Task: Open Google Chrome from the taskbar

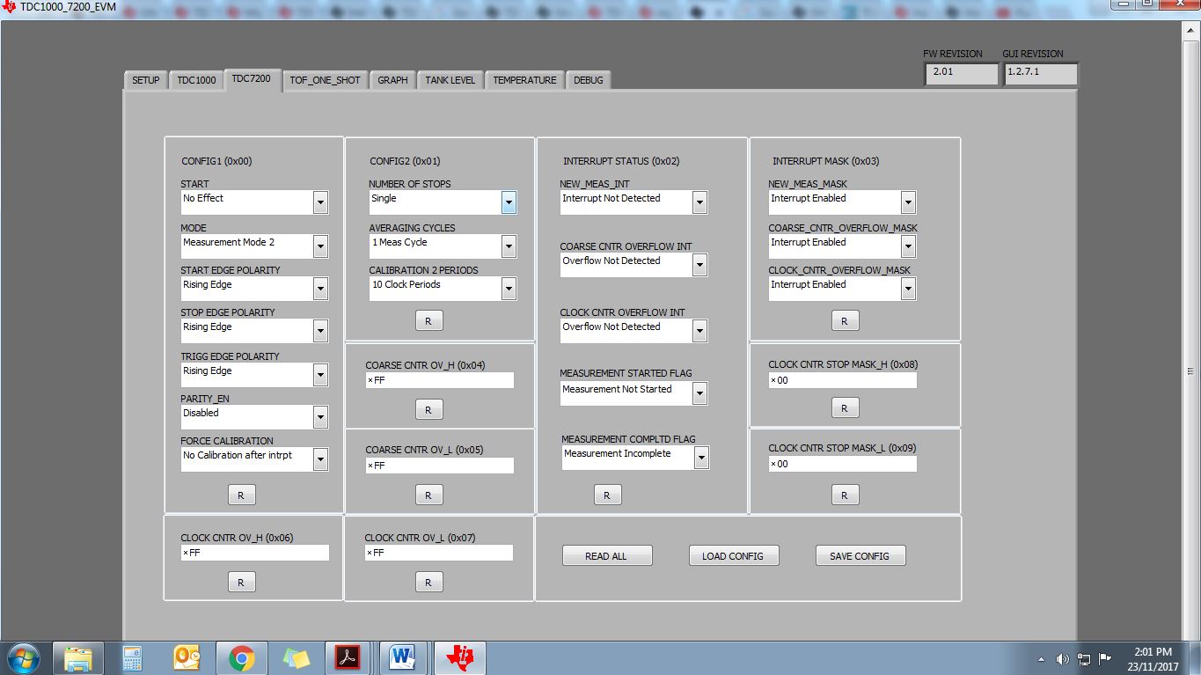Action: pos(242,658)
